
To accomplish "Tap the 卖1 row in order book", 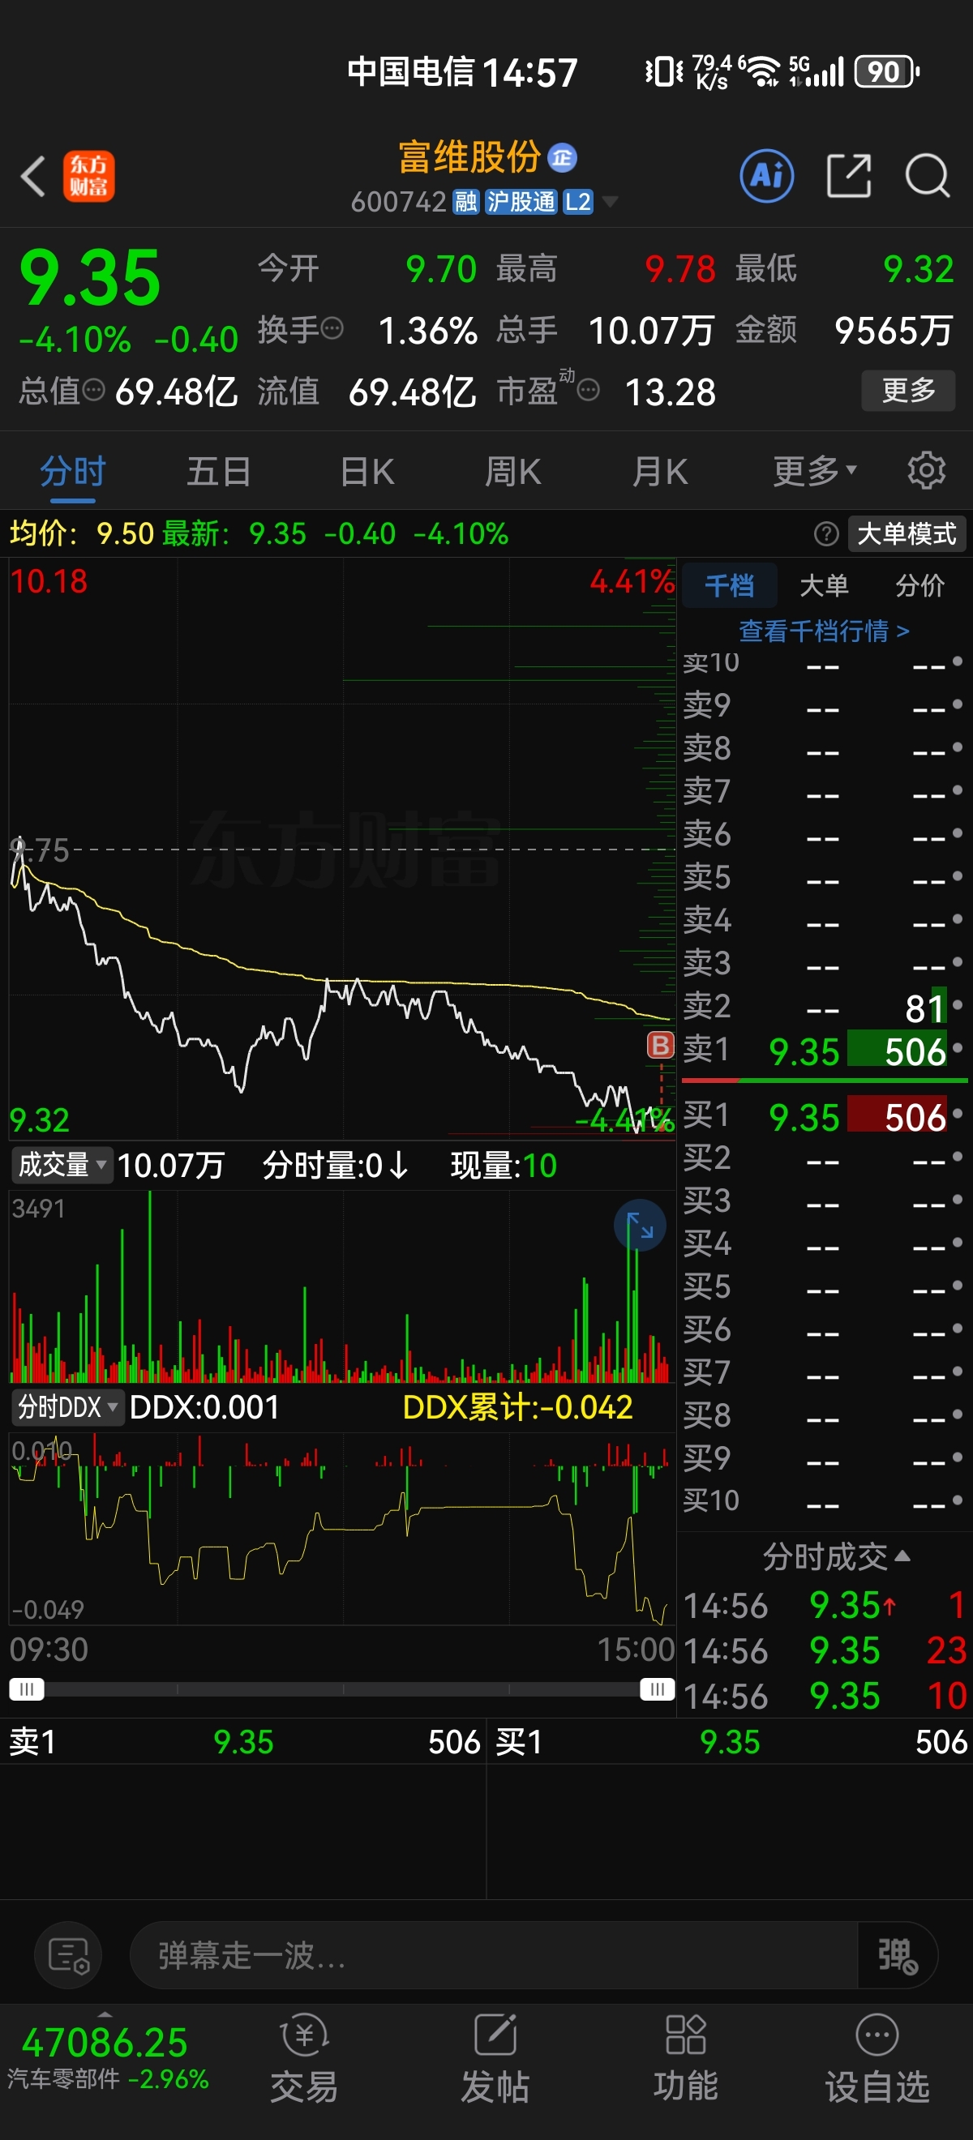I will pyautogui.click(x=825, y=1051).
